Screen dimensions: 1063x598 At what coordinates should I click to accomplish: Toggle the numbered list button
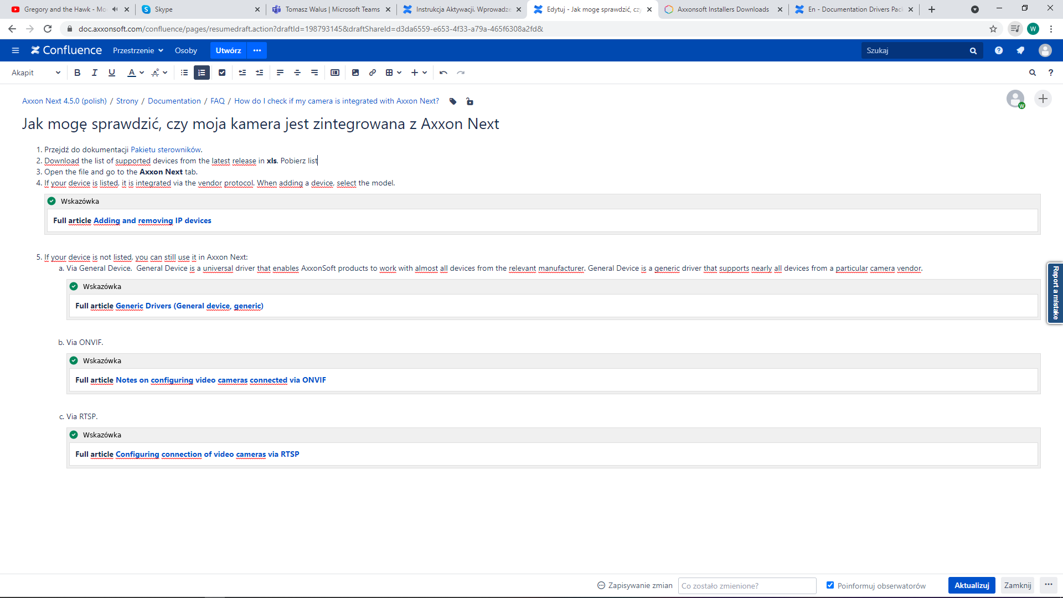(x=202, y=73)
